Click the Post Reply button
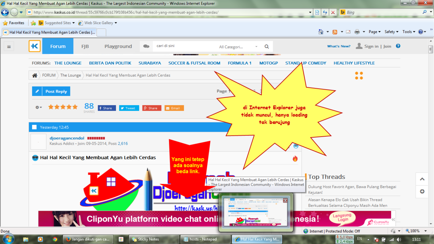Image resolution: width=434 pixels, height=244 pixels. pos(51,91)
